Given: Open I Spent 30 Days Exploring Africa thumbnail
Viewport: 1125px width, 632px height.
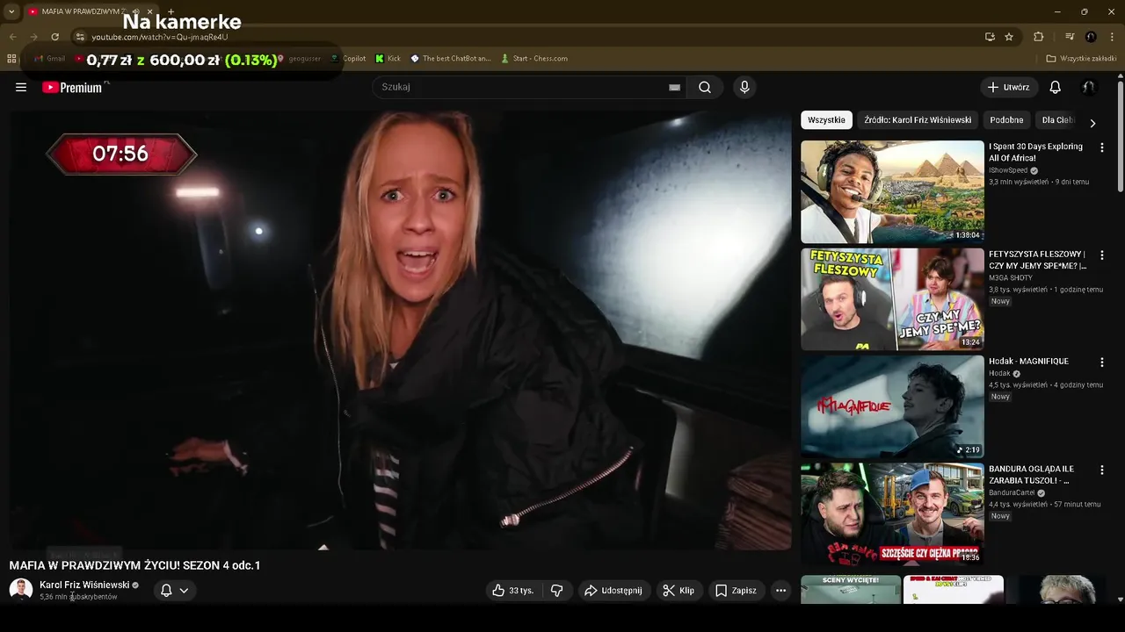Looking at the screenshot, I should click(x=892, y=191).
